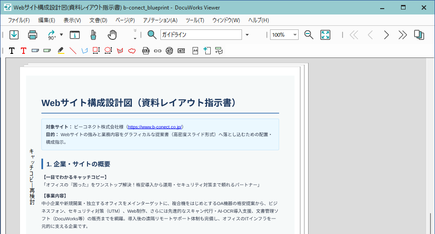Insert an OLE object annotation
Screen dimensions: 435x234
coord(146,51)
